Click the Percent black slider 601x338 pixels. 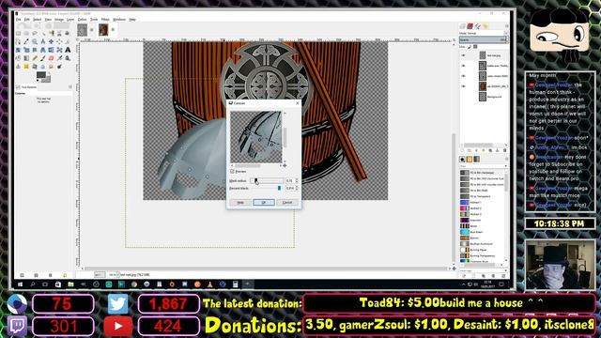[267, 188]
